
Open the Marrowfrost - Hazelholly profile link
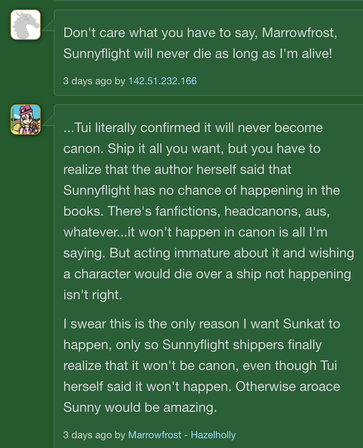coord(182,435)
